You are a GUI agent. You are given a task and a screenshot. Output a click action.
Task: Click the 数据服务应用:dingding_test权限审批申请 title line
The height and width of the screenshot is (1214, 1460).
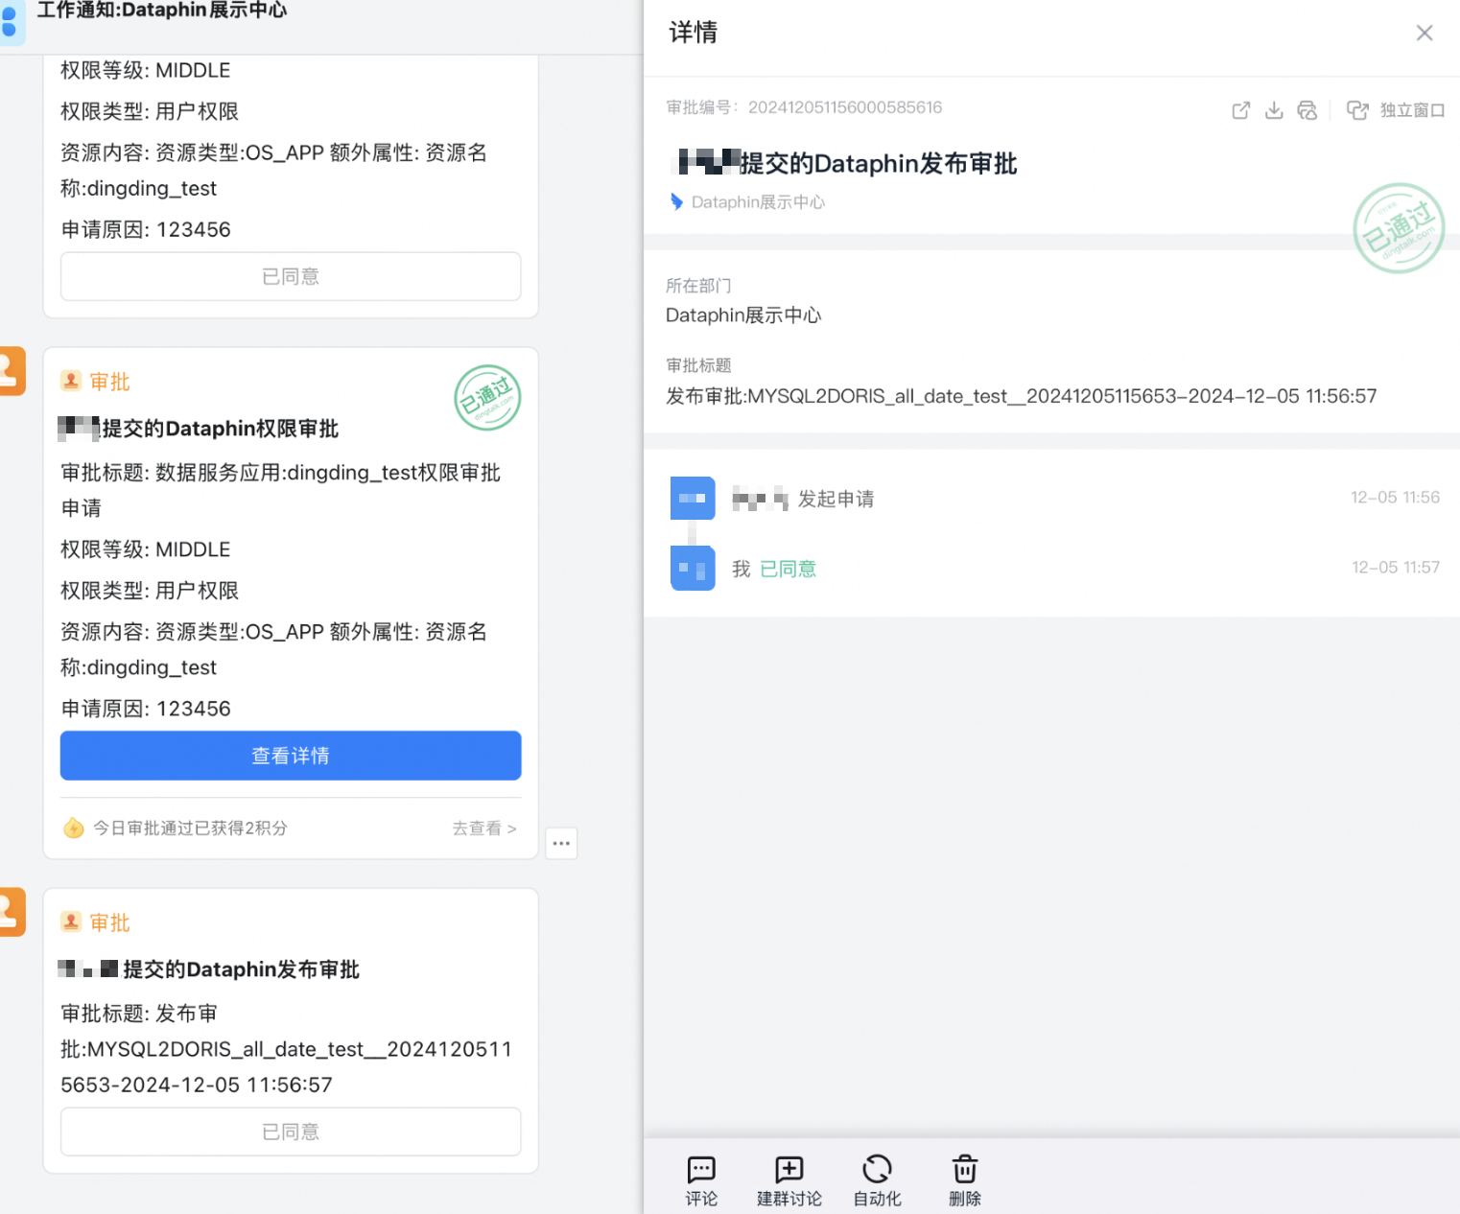(281, 490)
